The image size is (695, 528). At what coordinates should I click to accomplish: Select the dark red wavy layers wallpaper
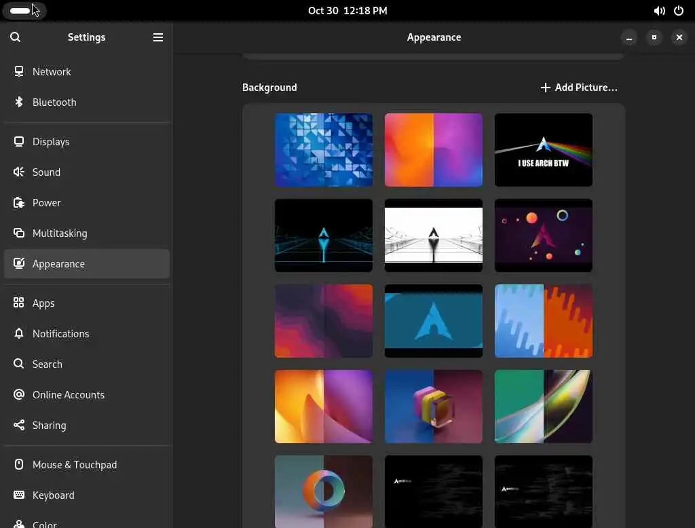click(x=324, y=321)
